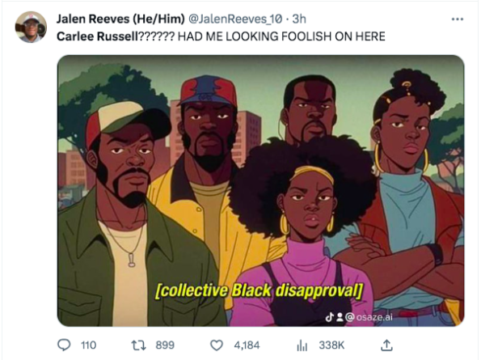Open Jalen Reeves profile avatar
The image size is (481, 360).
tap(31, 27)
